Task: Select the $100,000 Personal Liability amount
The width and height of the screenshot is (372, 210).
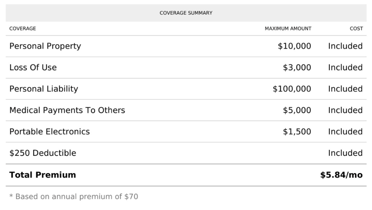Action: click(x=292, y=89)
